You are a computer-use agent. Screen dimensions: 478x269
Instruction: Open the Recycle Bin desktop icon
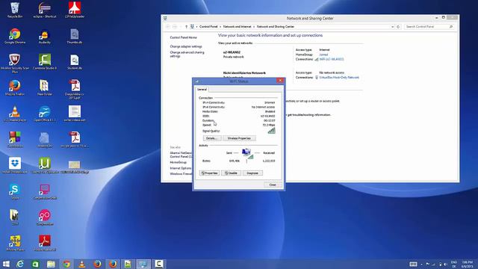pos(15,10)
